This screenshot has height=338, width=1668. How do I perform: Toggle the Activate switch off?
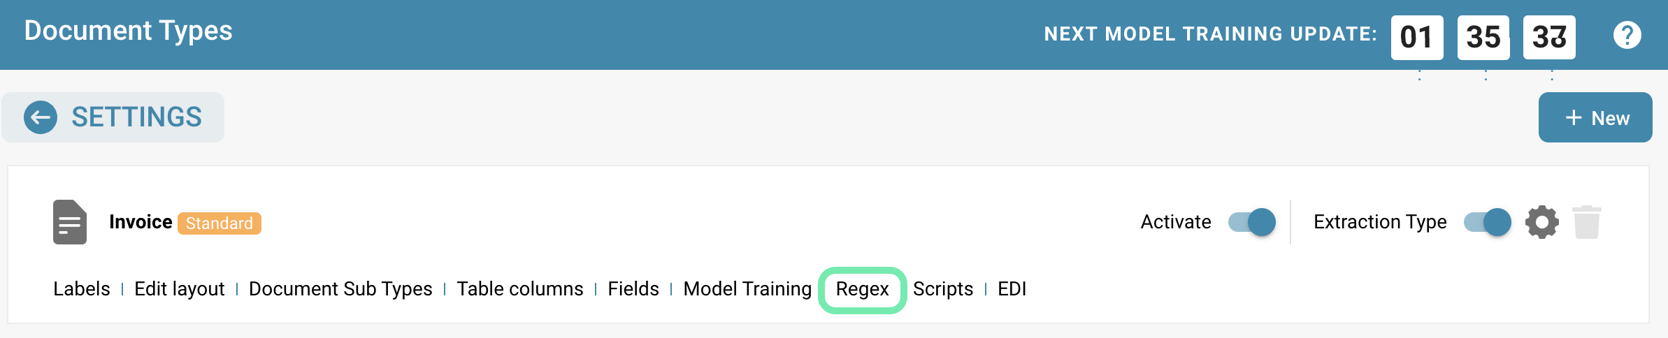coord(1252,222)
